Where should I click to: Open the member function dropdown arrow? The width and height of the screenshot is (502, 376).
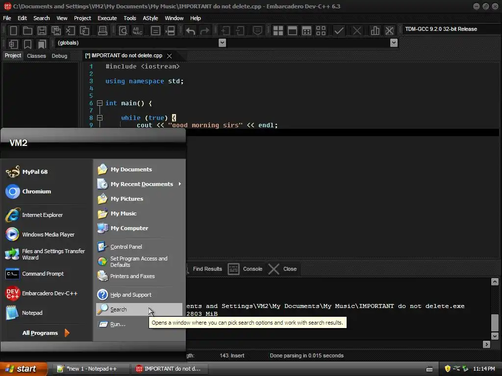[394, 43]
